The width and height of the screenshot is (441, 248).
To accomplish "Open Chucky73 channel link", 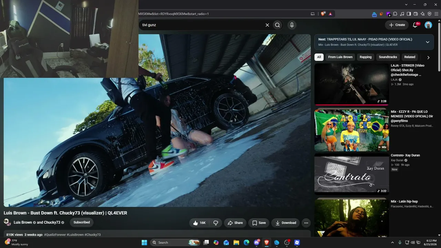I will [52, 223].
